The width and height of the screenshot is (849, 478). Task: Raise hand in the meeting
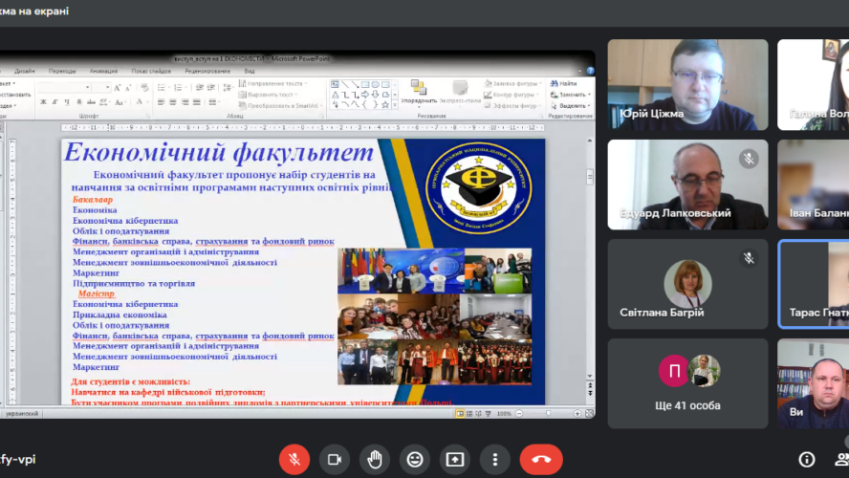(375, 459)
